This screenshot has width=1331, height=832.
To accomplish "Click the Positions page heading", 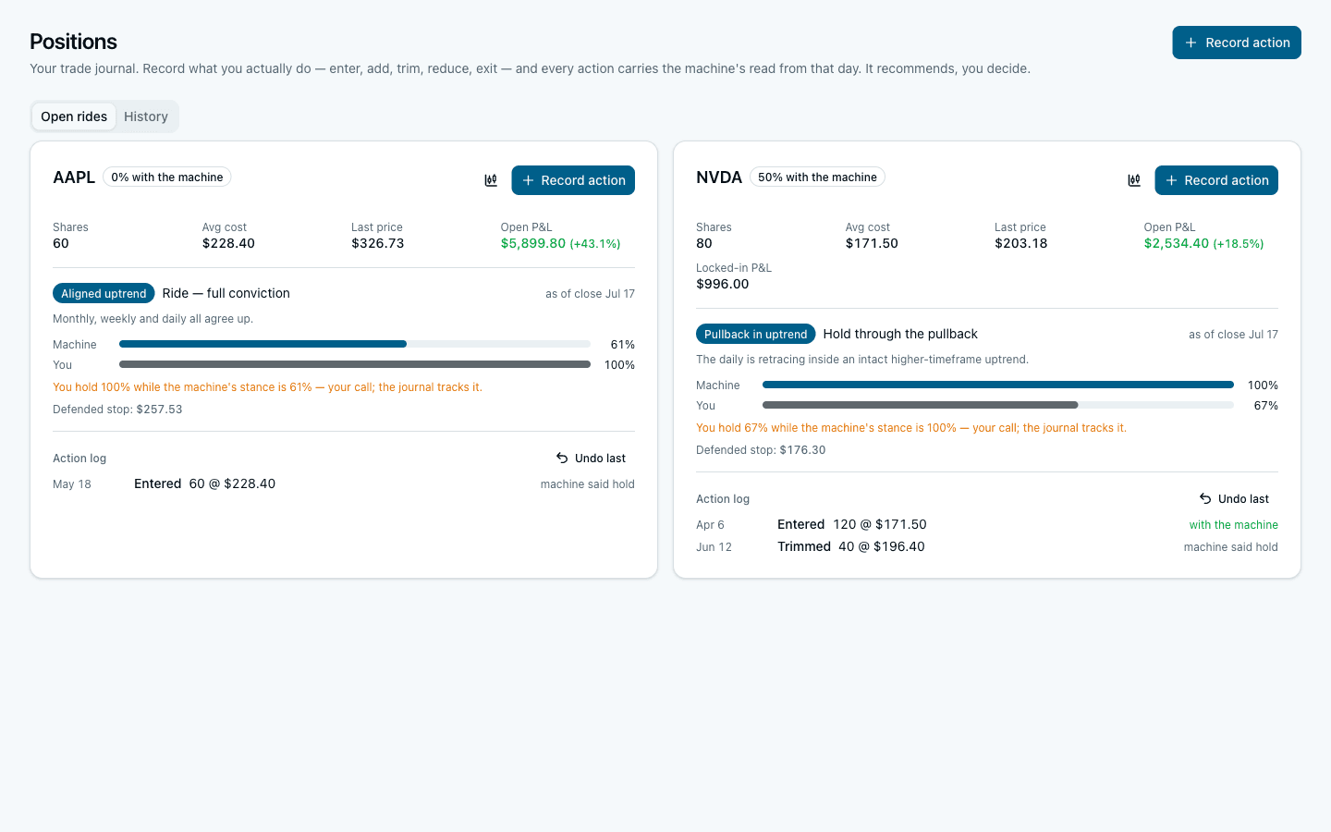I will coord(73,42).
